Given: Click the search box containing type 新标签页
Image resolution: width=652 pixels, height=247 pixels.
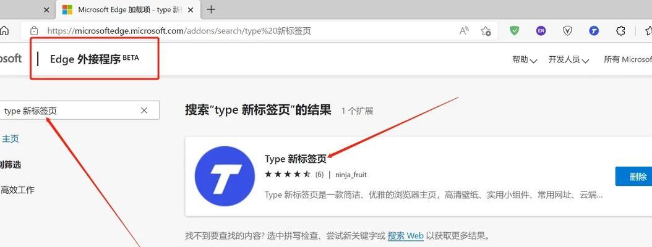Looking at the screenshot, I should [79, 111].
